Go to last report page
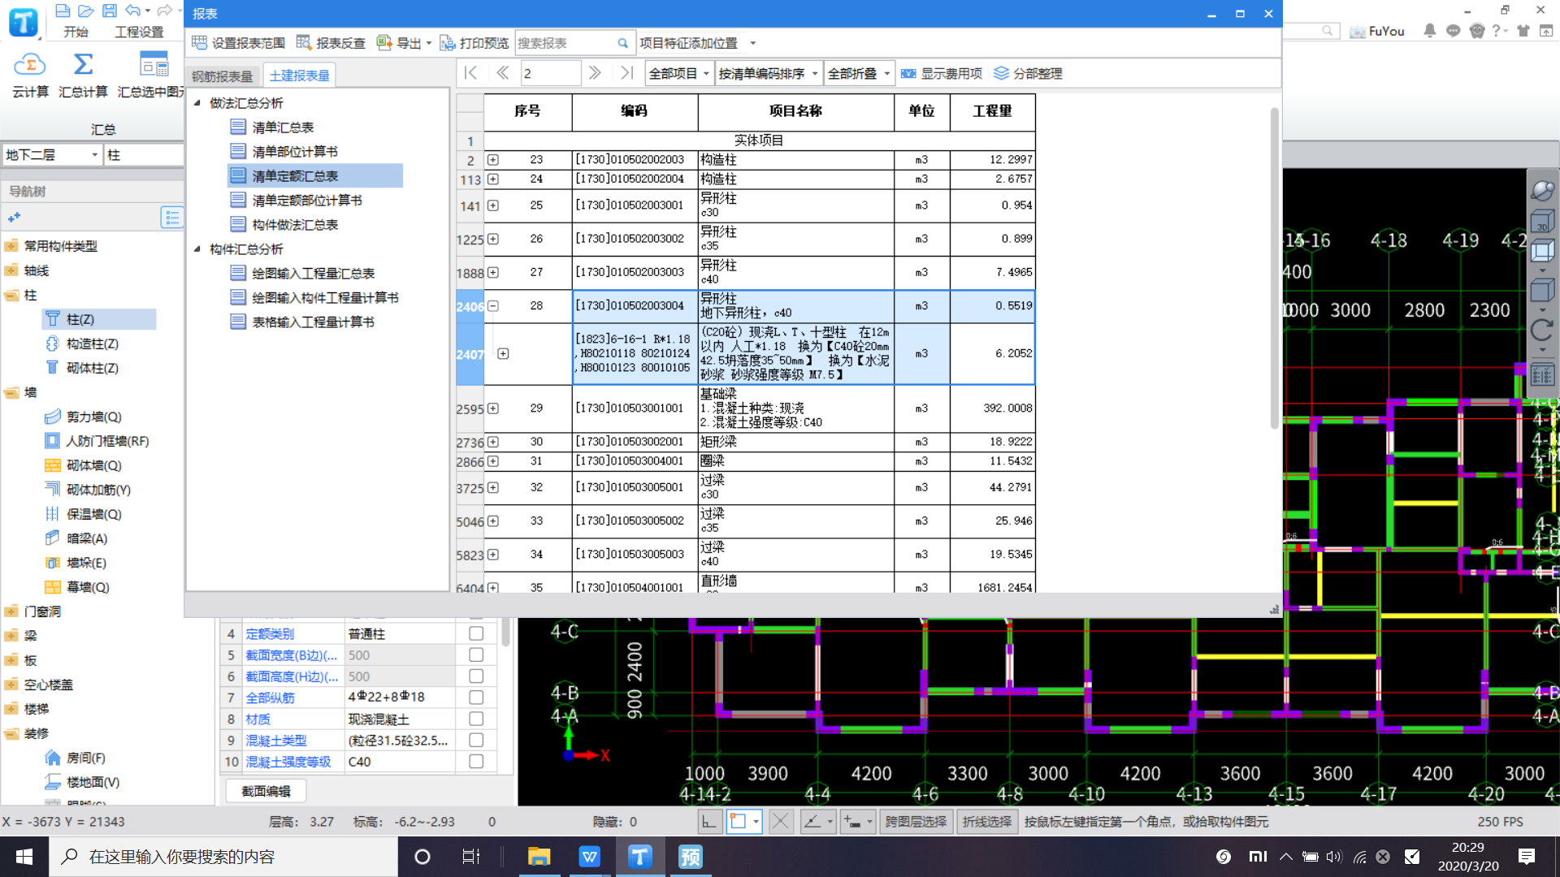 [626, 73]
